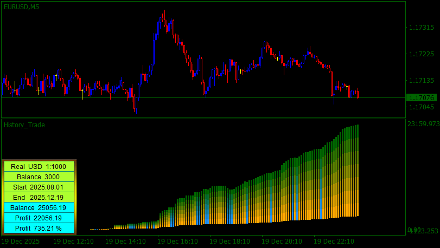Screen dimensions: 440x248
Task: Click the 'Profit 735.21 %' percentage row
Action: click(39, 228)
